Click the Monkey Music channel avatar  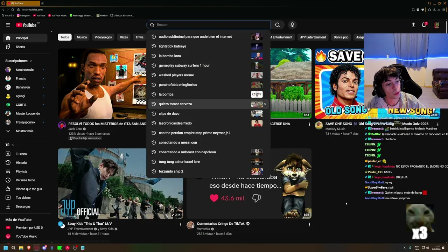[319, 125]
